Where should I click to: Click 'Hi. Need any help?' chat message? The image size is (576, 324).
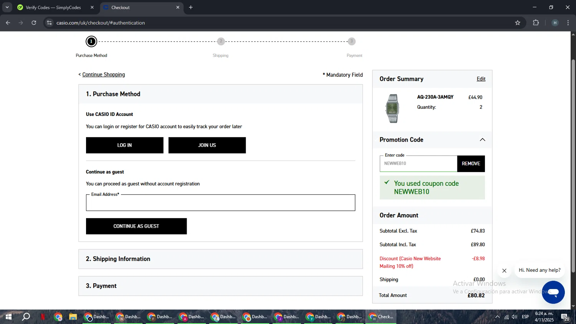pos(540,270)
